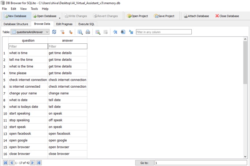The width and height of the screenshot is (250, 166).
Task: Select question cell 'open facebook'
Action: tap(28, 133)
